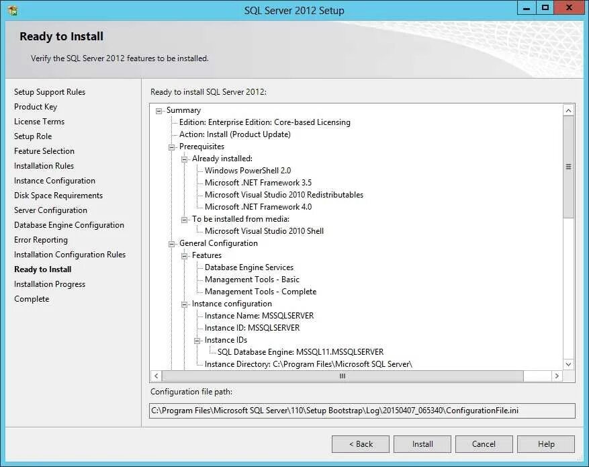589x467 pixels.
Task: Select Instance Directory row
Action: tap(308, 364)
